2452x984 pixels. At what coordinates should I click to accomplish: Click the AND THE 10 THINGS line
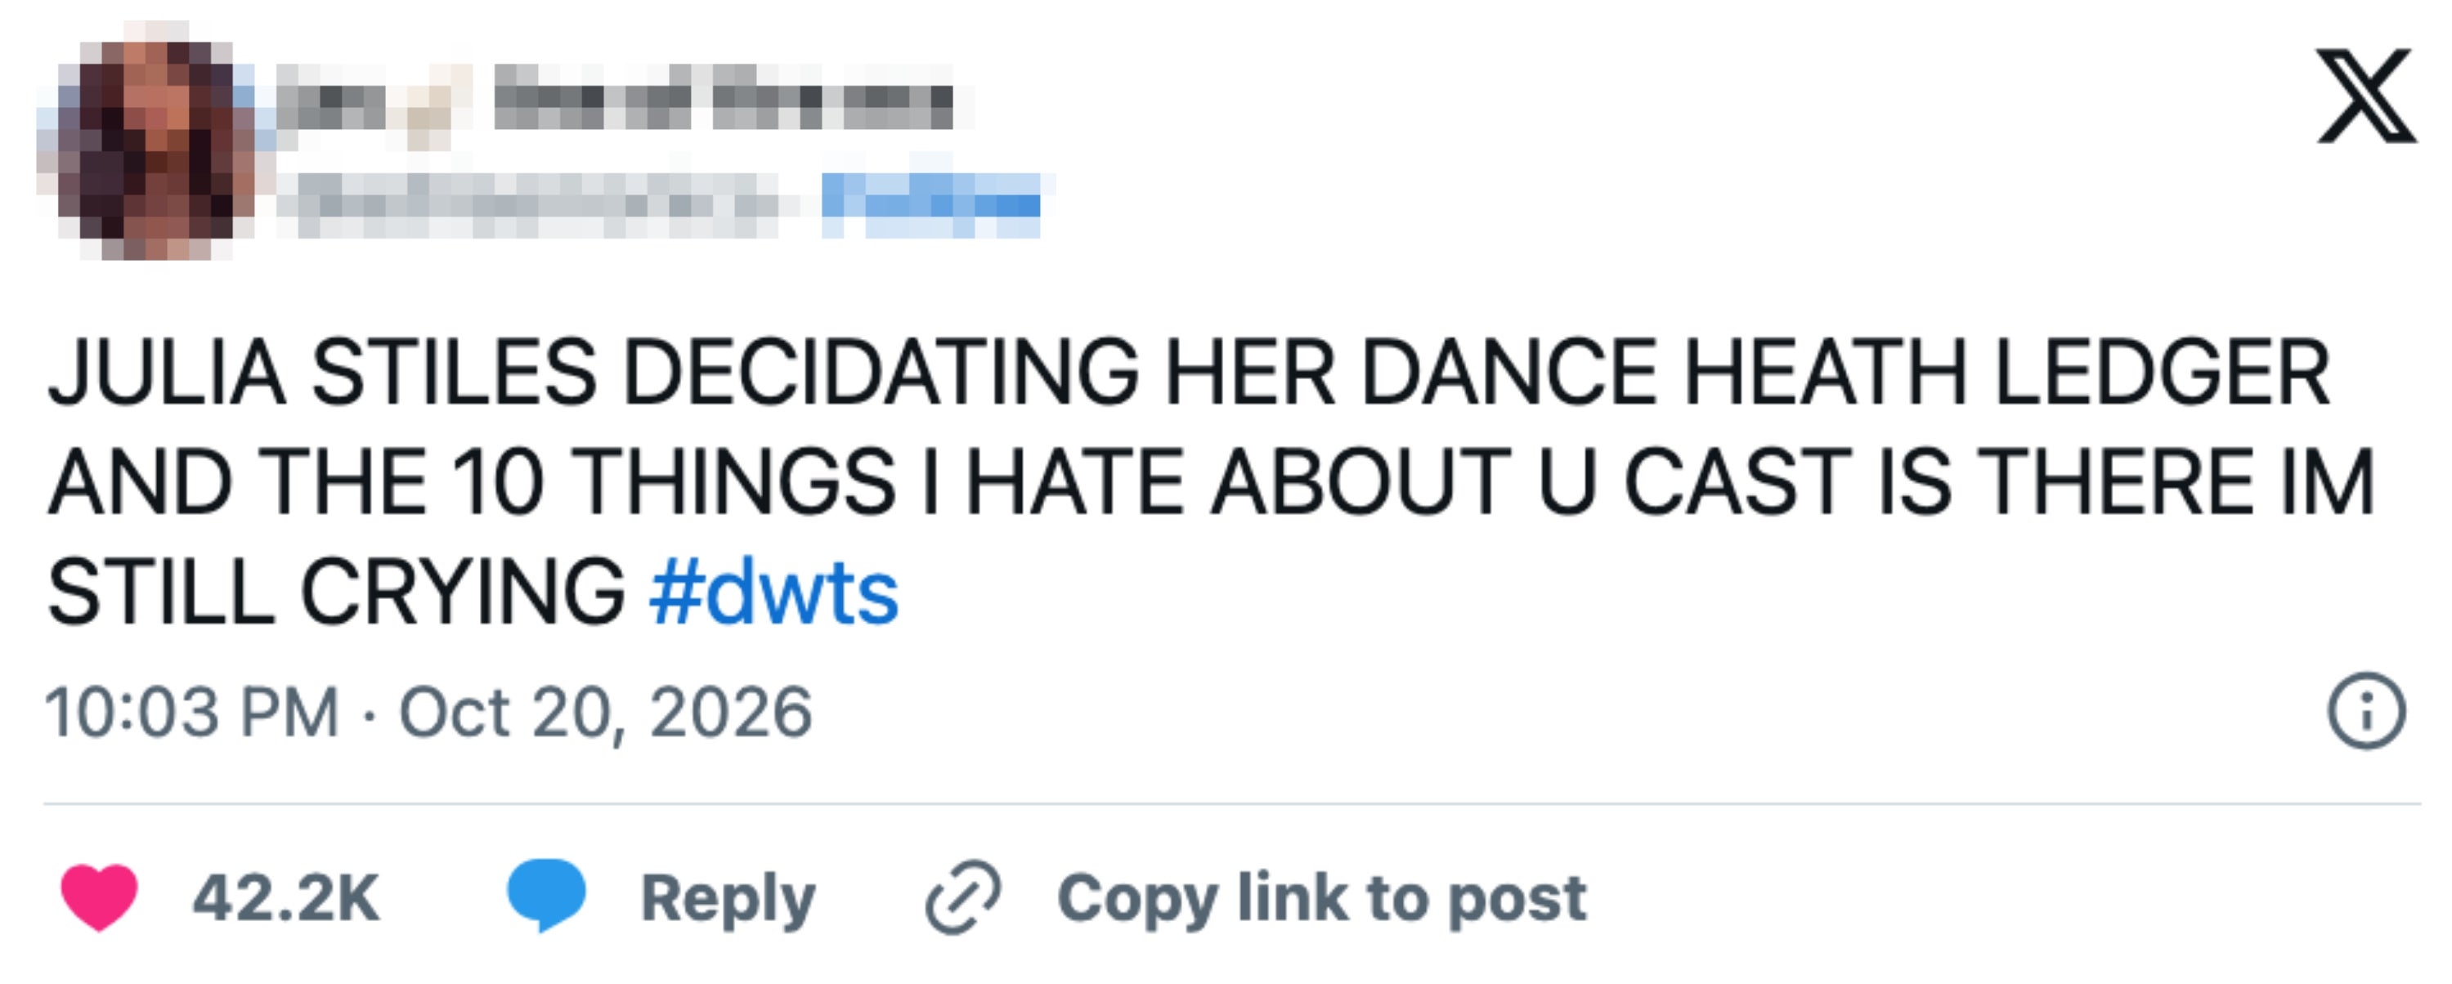[1211, 482]
